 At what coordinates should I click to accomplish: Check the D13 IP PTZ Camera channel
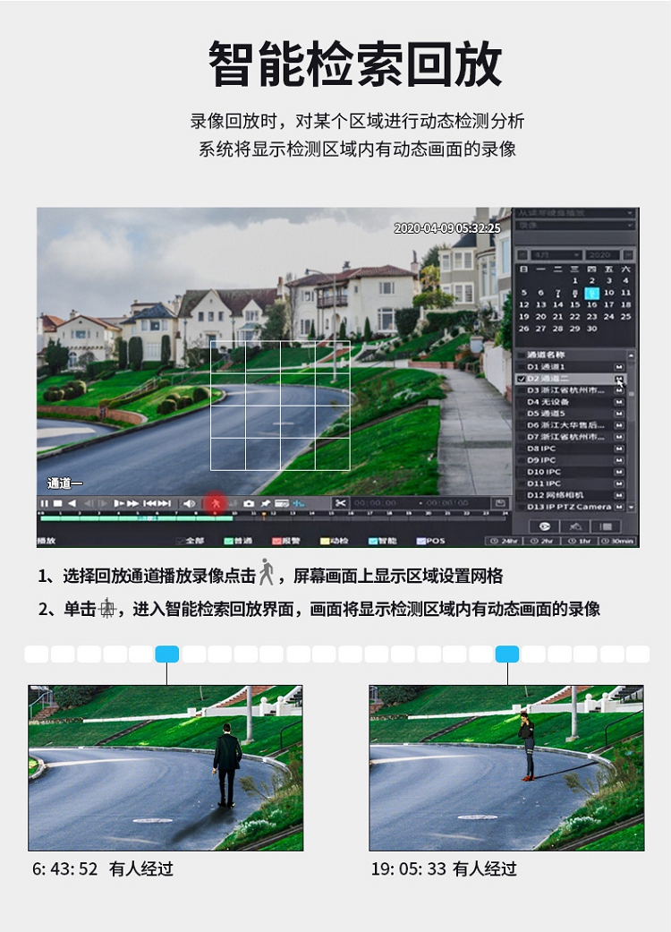(521, 507)
